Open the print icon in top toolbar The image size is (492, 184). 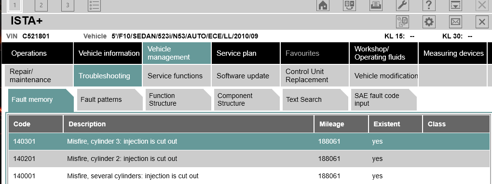tap(376, 5)
